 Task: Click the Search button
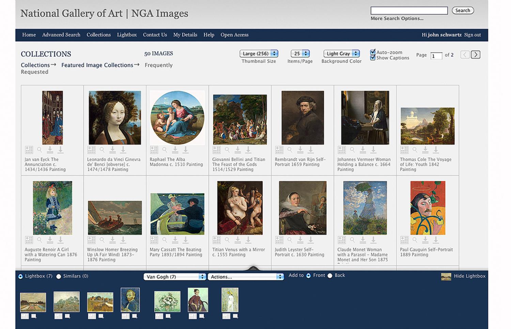pos(463,11)
